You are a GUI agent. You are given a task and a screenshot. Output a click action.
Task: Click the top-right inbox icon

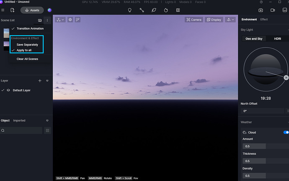[285, 10]
